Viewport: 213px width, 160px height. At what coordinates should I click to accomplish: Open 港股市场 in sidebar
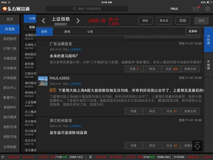10,127
